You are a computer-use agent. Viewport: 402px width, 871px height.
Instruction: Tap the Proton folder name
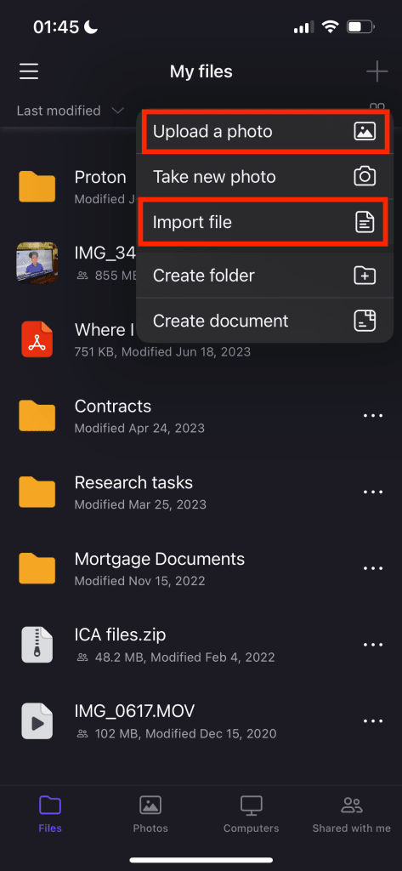100,177
